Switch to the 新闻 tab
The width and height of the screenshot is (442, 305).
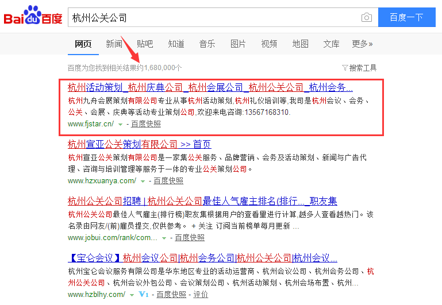click(x=114, y=44)
